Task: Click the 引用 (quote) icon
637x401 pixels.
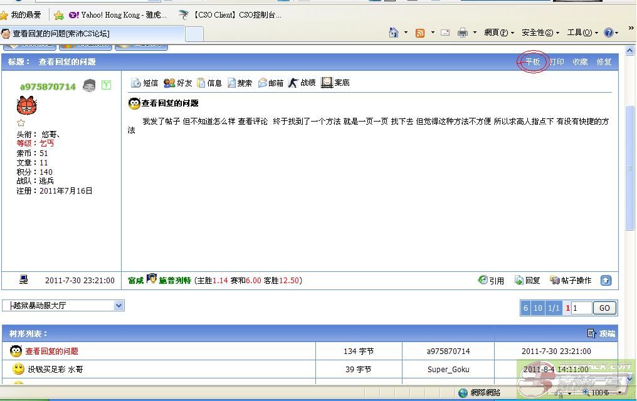Action: pos(483,281)
